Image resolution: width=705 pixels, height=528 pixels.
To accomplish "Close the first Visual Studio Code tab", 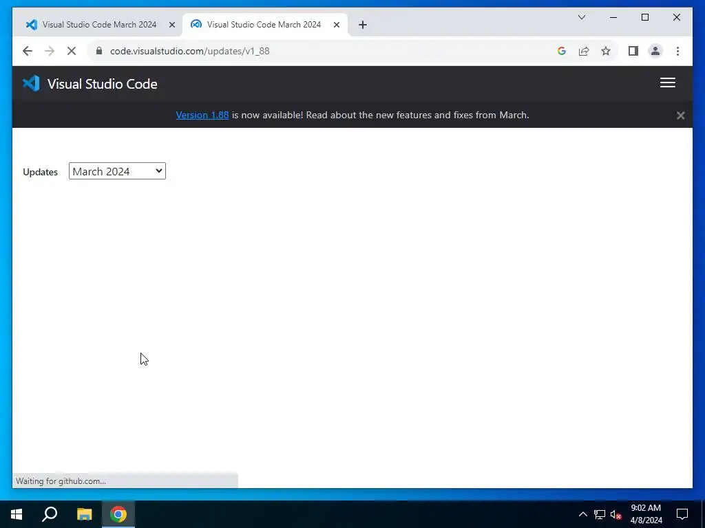I will pos(171,25).
